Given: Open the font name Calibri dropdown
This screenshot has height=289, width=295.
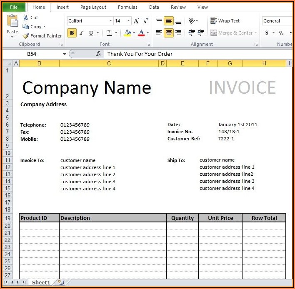Looking at the screenshot, I should tap(110, 21).
